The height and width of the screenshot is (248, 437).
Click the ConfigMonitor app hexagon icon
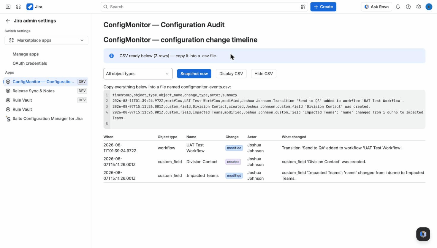pos(8,82)
